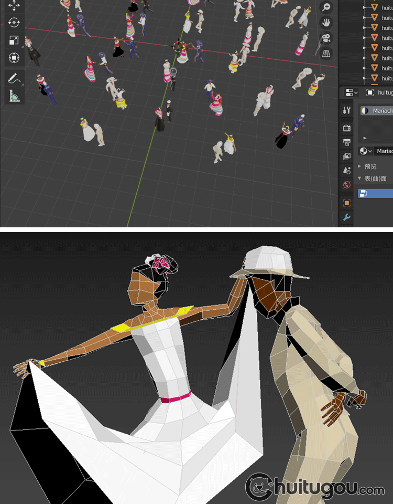
Task: Open the Modifiers wrench tab
Action: pos(346,217)
